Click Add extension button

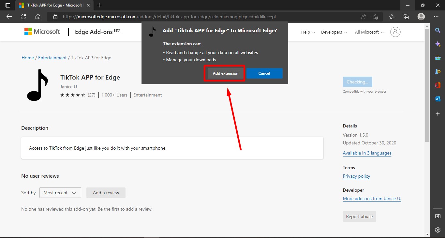pos(226,73)
